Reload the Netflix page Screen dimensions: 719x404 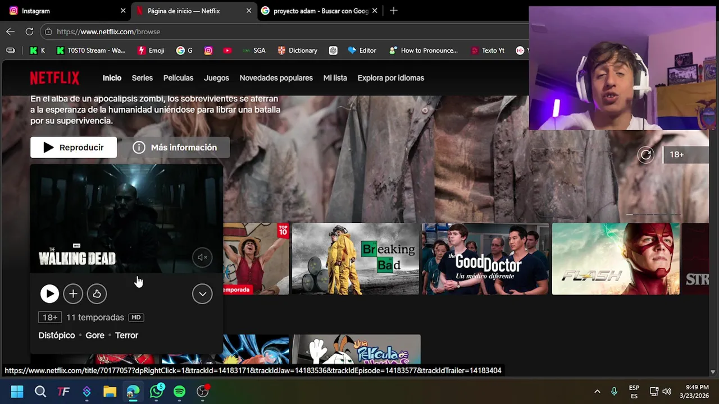click(29, 31)
